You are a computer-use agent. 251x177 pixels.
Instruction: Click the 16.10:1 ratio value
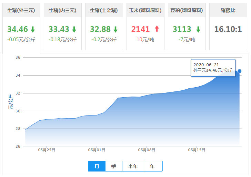pyautogui.click(x=228, y=29)
